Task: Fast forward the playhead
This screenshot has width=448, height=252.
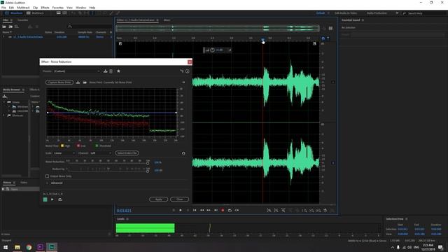Action: (209, 210)
